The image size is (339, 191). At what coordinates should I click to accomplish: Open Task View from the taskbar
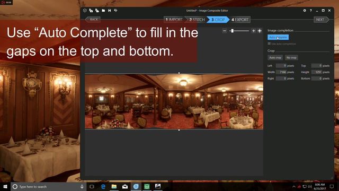coord(92,186)
